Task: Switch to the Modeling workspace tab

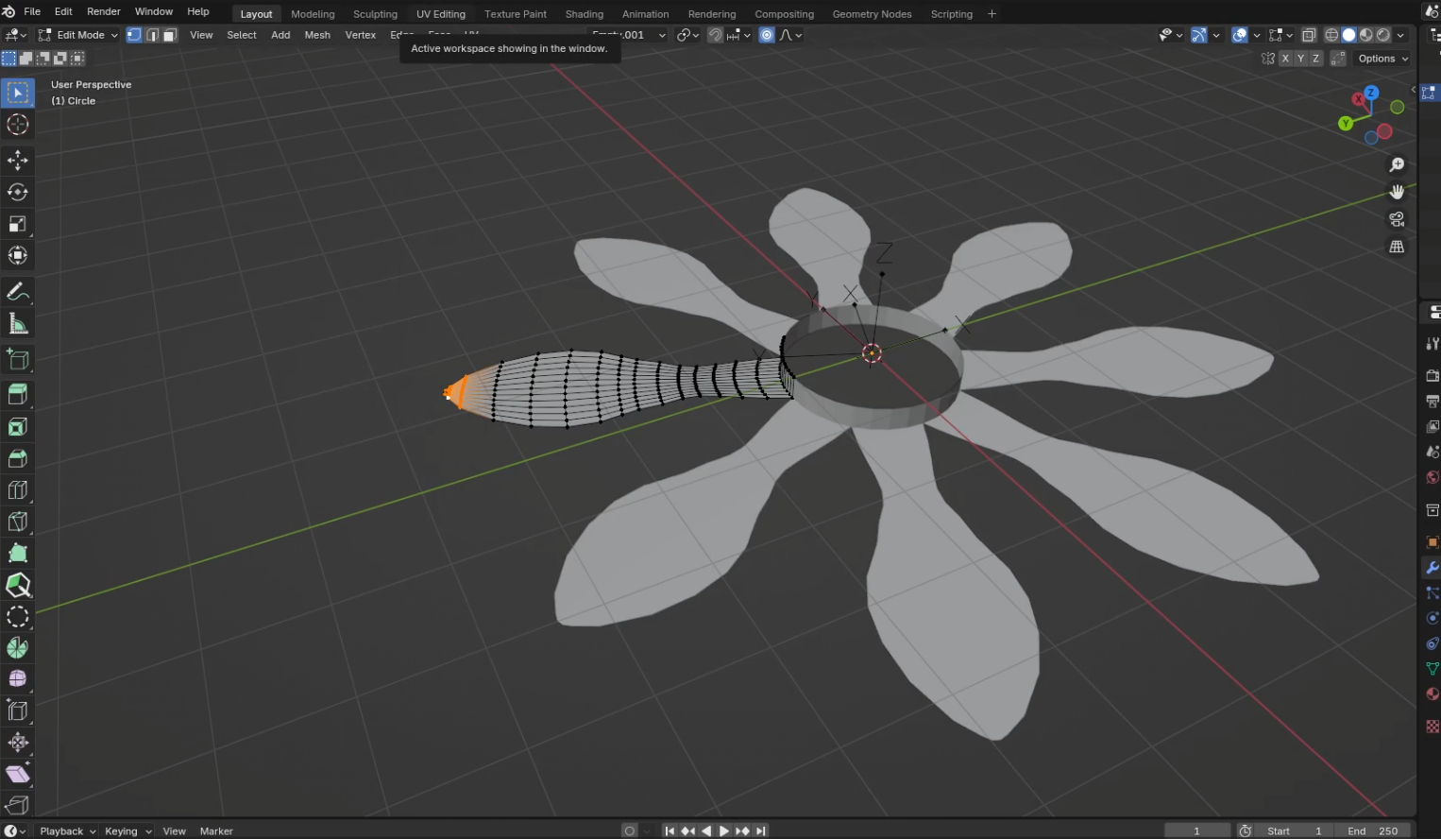Action: 313,14
